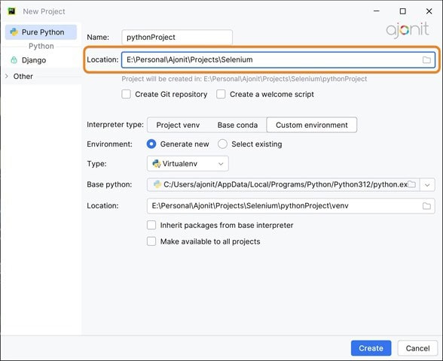Enable Make available to all projects
Viewport: 443px width, 361px height.
tap(151, 241)
